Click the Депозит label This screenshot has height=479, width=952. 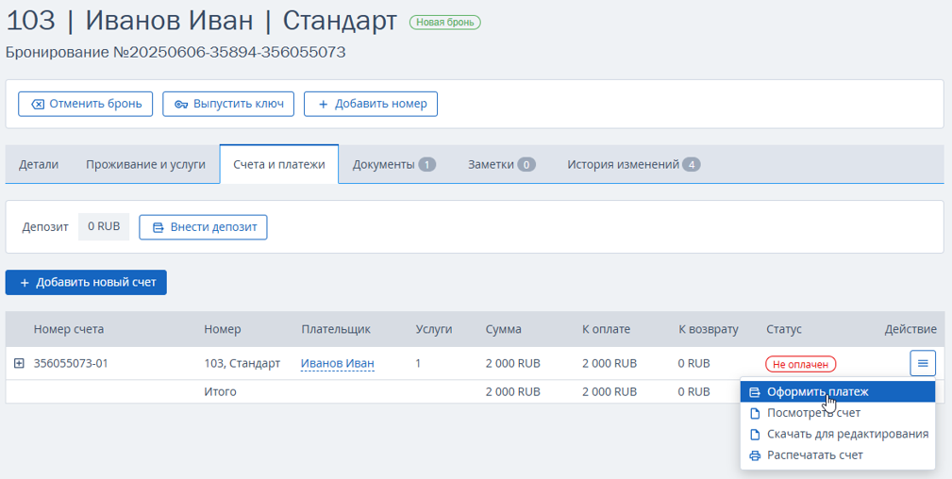44,227
